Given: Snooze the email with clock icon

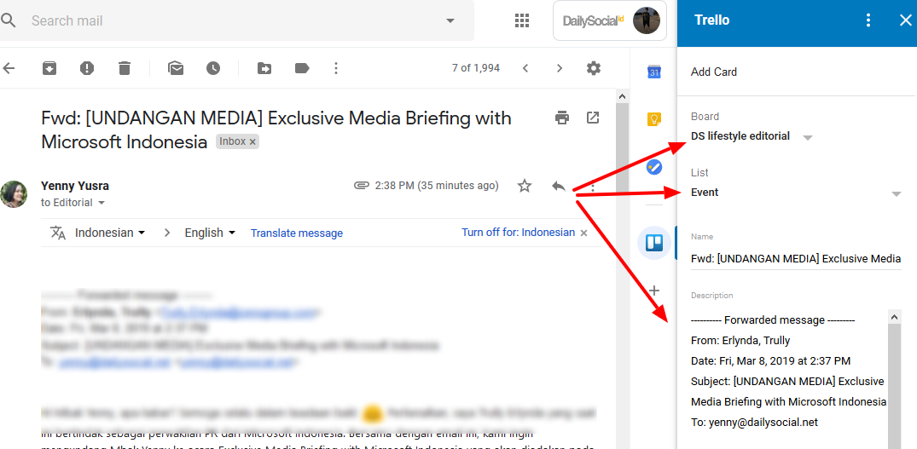Looking at the screenshot, I should (213, 68).
